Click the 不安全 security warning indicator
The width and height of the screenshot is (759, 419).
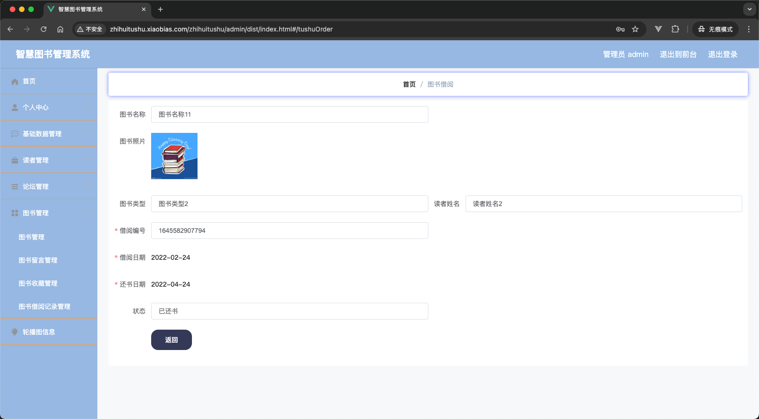click(89, 29)
